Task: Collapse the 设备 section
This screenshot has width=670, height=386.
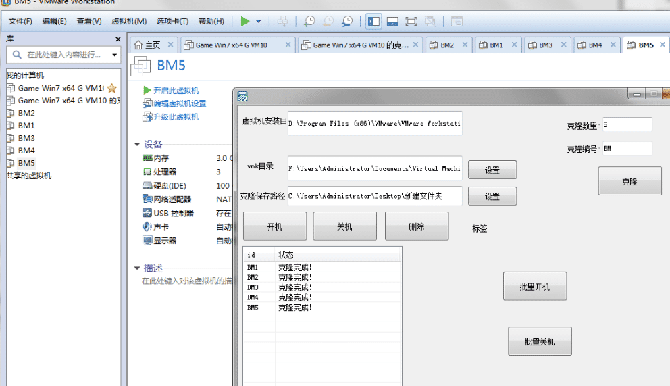Action: tap(137, 144)
